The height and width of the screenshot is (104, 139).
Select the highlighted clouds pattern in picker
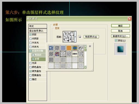click(63, 54)
